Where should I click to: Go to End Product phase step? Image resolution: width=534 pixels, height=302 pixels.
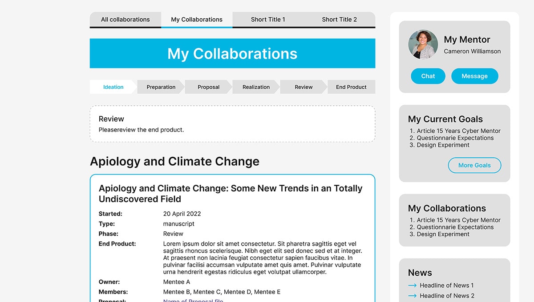[x=352, y=87]
